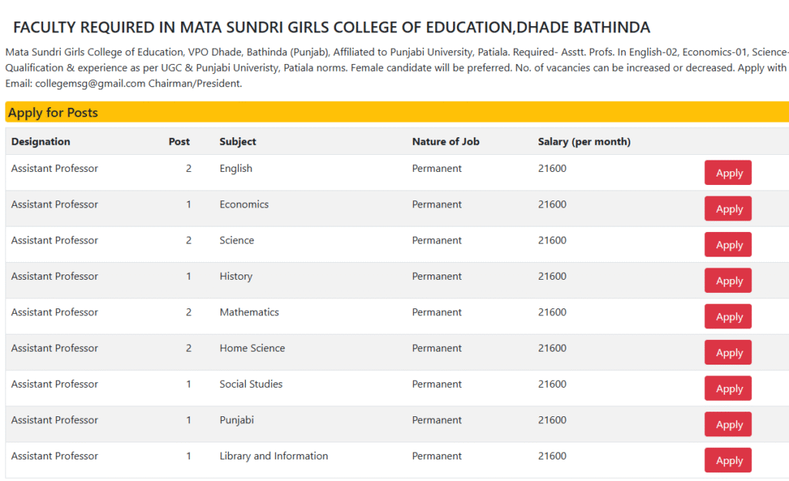Screen dimensions: 789x481
Task: Apply for the Home Science post
Action: pos(727,352)
